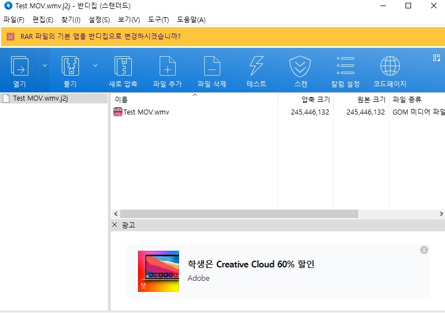Click the Open (열기) toolbar icon

tap(19, 66)
